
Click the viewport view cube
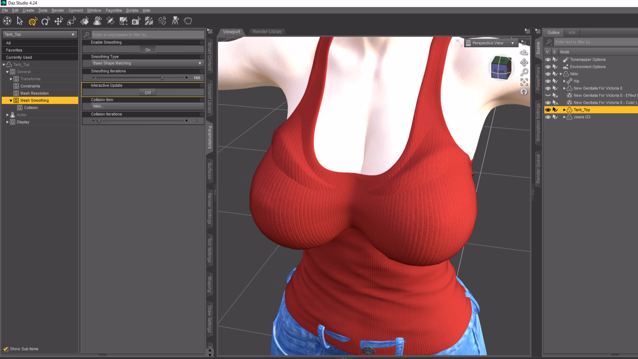coord(501,67)
